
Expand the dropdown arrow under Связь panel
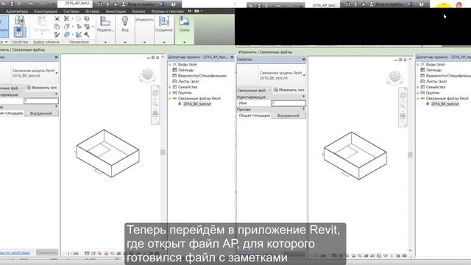coord(184,43)
